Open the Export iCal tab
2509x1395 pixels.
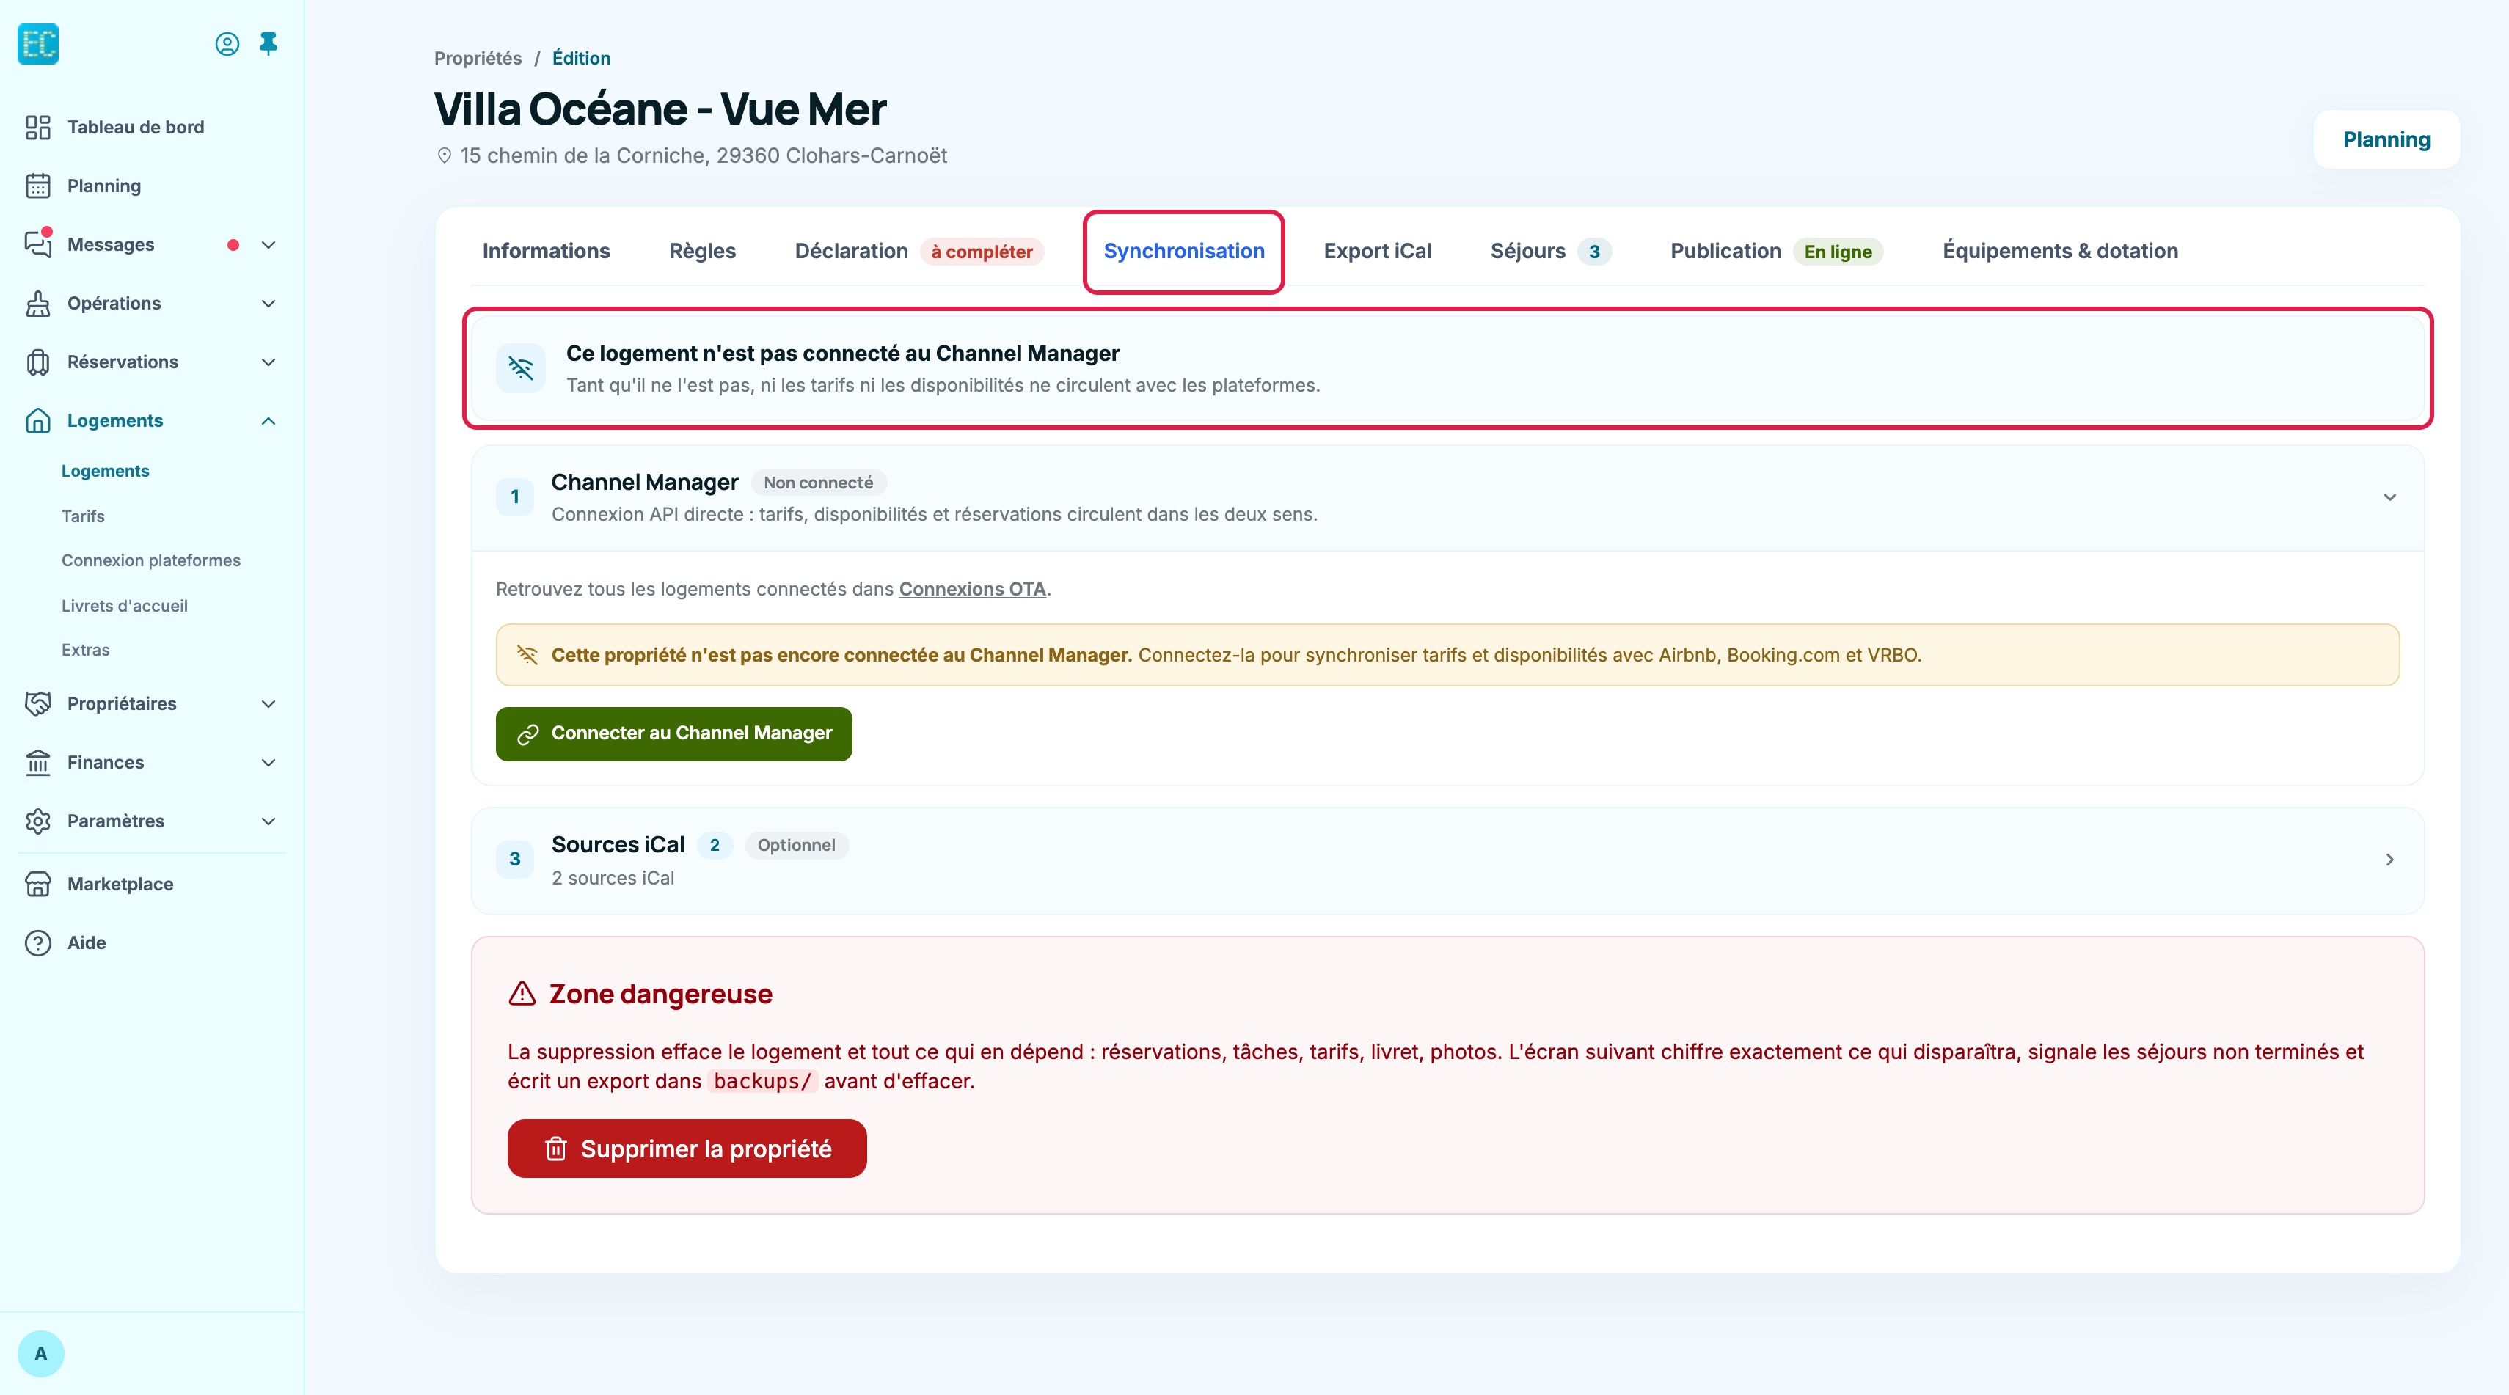[x=1377, y=251]
